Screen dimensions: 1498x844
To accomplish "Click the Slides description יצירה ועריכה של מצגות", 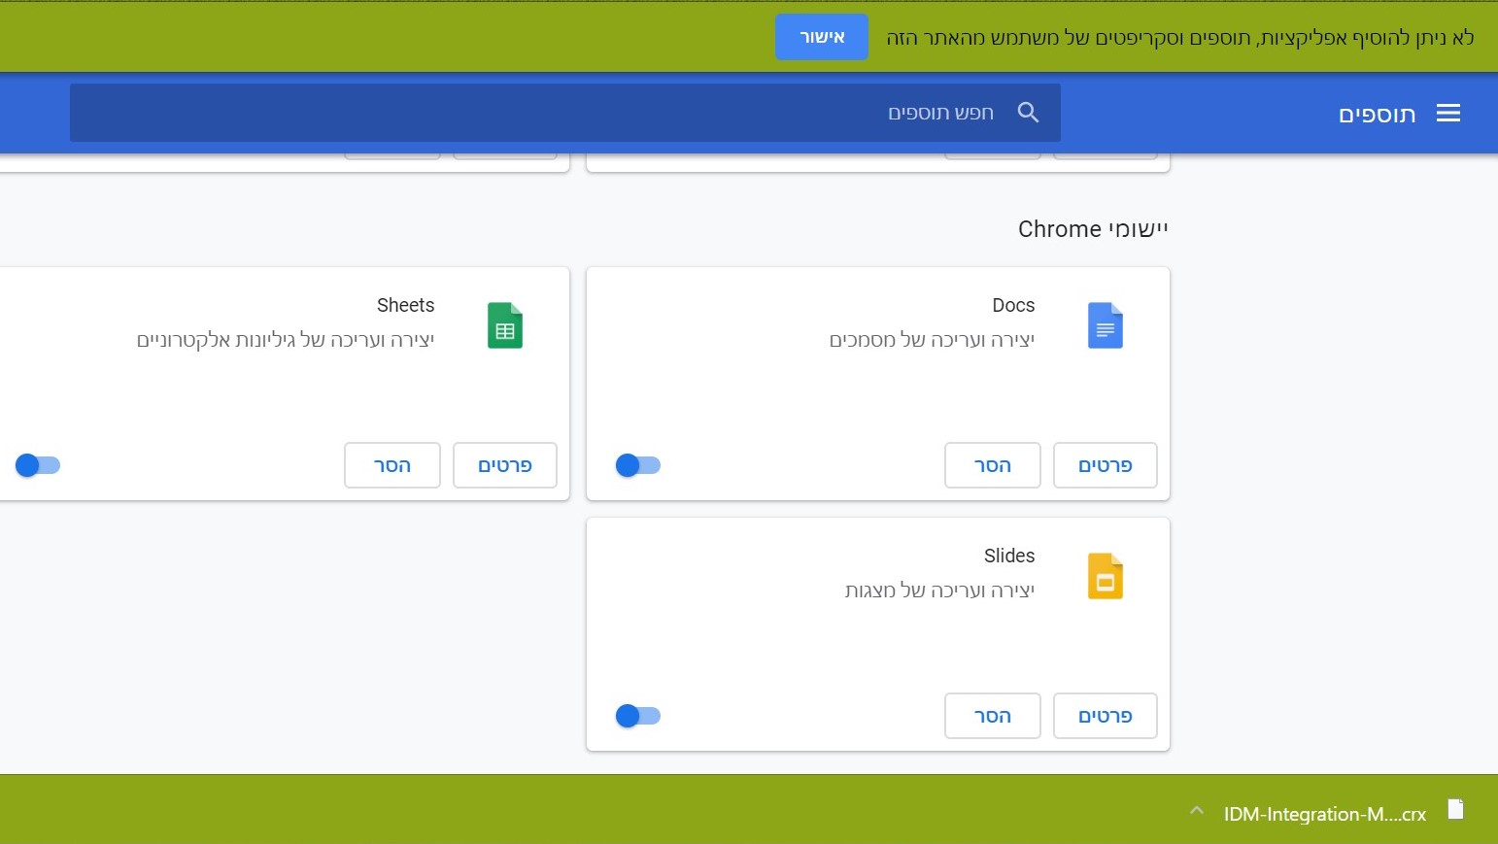I will click(939, 591).
